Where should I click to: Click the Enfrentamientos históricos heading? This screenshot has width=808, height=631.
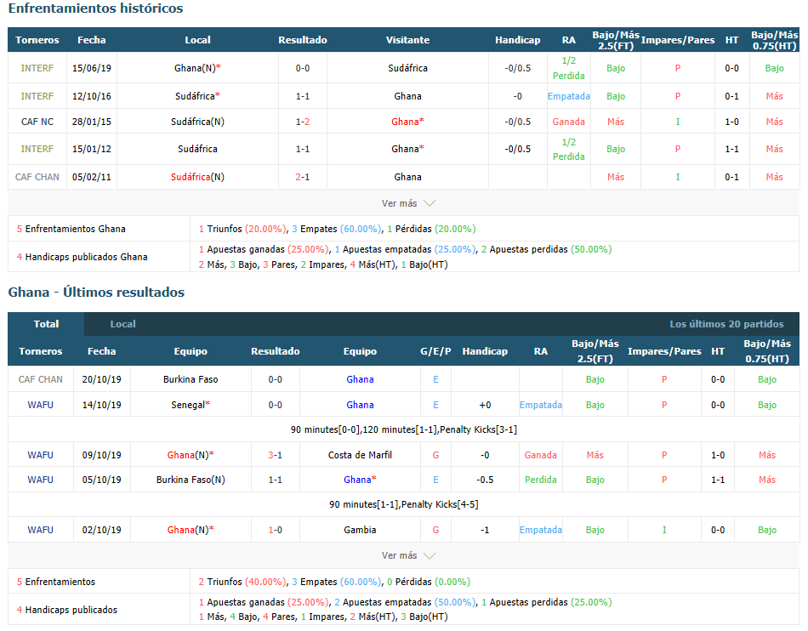click(95, 9)
